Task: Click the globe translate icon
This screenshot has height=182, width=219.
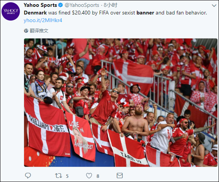Action: click(26, 30)
